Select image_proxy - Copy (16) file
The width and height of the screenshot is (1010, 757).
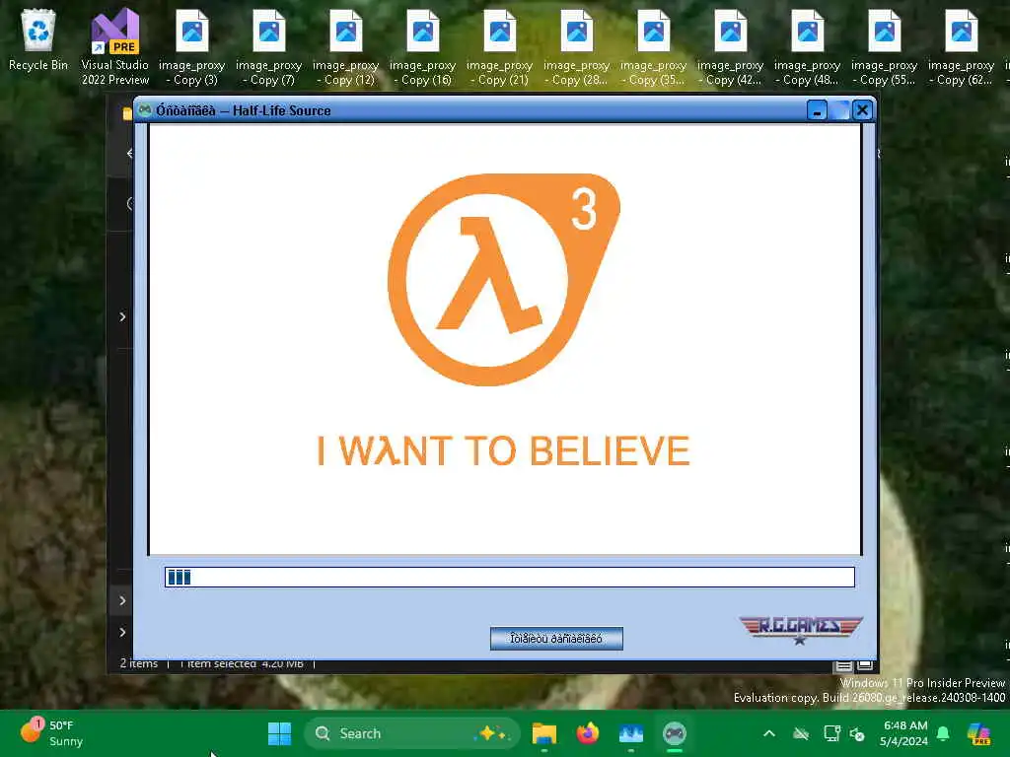click(x=422, y=47)
